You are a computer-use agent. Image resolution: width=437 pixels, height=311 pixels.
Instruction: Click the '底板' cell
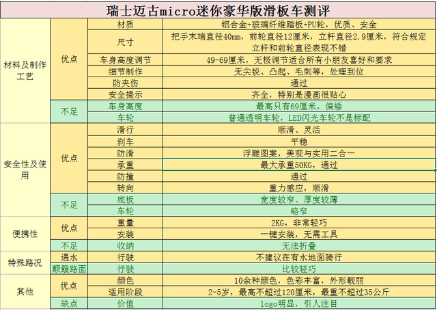(125, 200)
